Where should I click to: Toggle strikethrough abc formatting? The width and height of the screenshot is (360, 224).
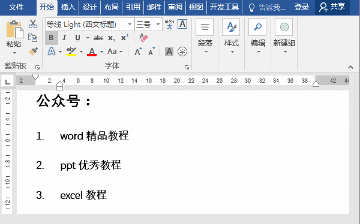(98, 38)
